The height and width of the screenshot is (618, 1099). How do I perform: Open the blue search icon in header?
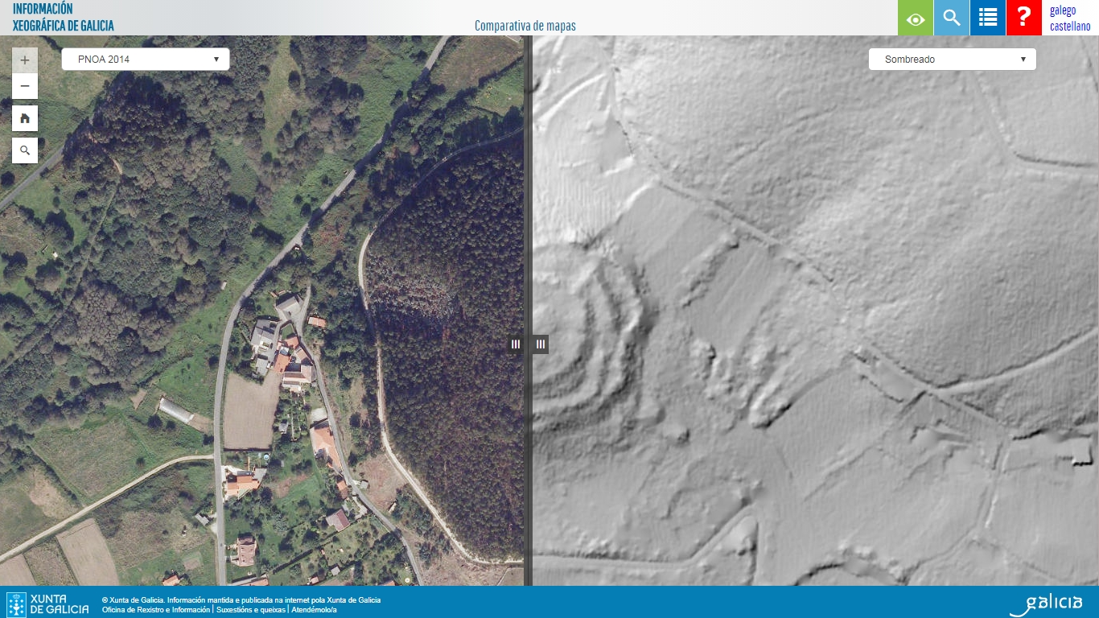click(x=952, y=18)
